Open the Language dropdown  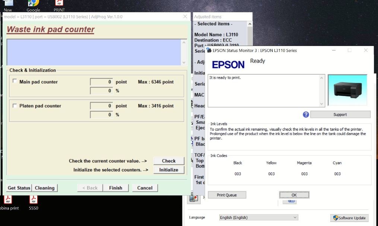(x=258, y=217)
